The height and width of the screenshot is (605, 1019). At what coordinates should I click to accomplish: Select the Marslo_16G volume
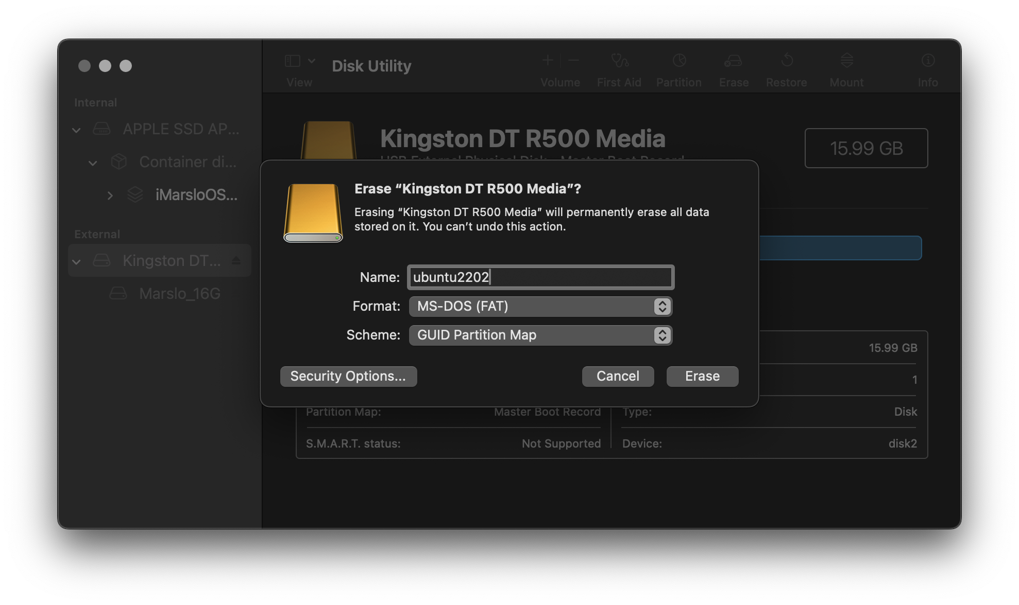[x=160, y=294]
